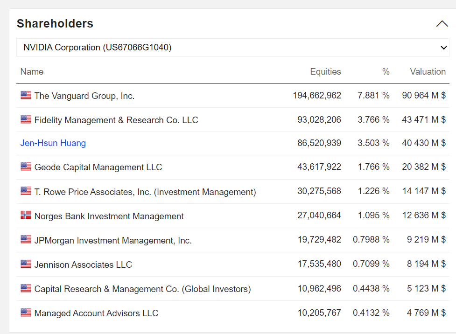Click the Equities column header

325,72
